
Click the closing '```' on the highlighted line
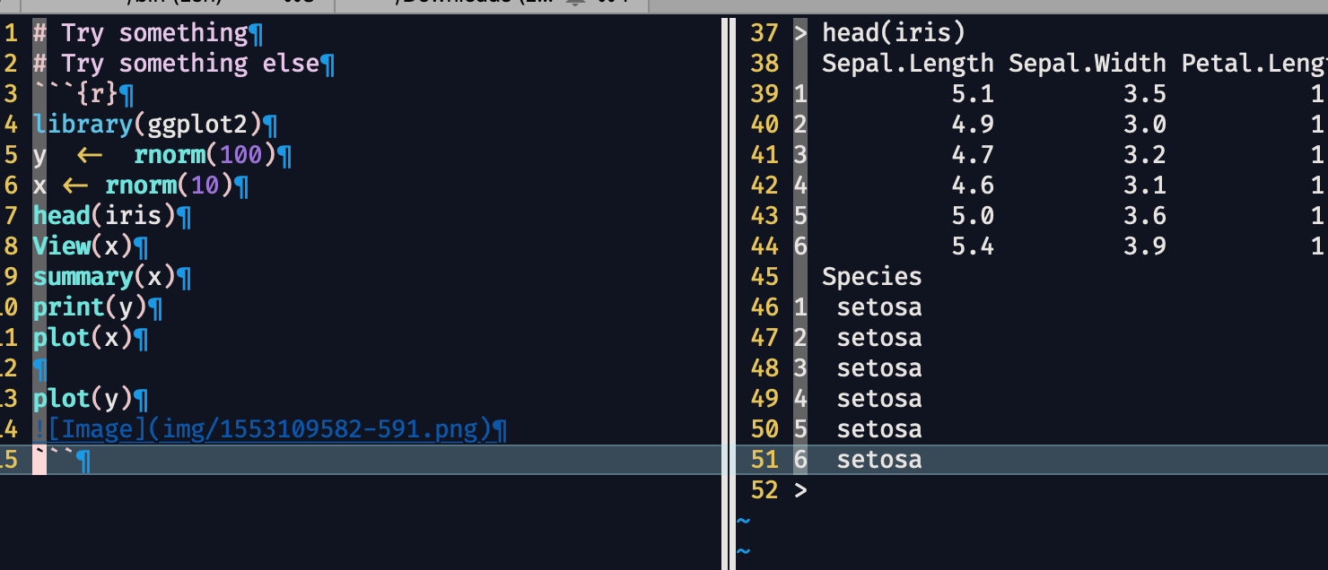54,460
